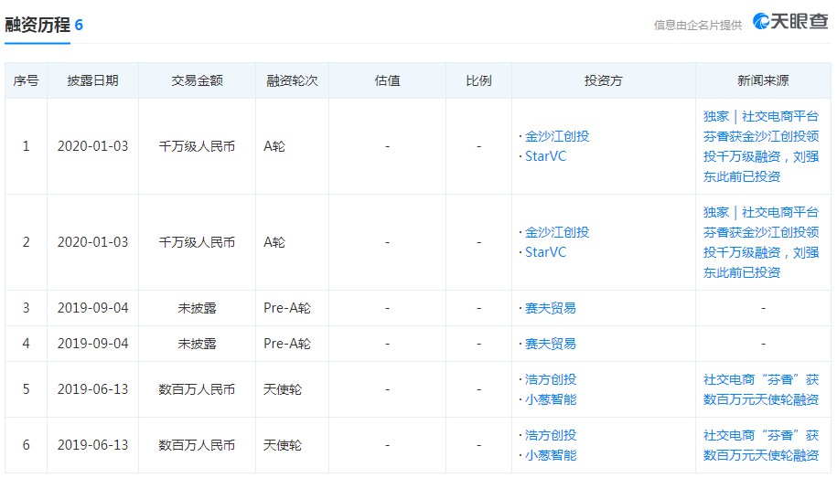Click the 交易金额 column header
This screenshot has height=478, width=837.
[197, 80]
